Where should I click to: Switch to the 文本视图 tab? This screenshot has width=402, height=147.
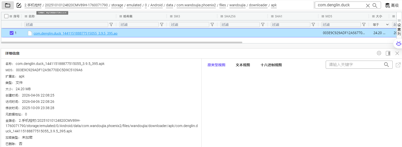(243, 65)
